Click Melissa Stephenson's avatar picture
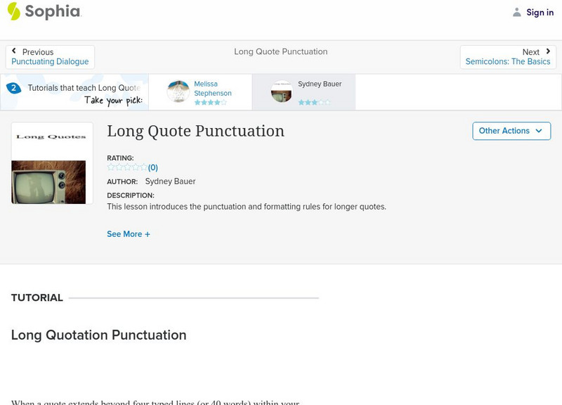The width and height of the screenshot is (562, 405). point(177,91)
